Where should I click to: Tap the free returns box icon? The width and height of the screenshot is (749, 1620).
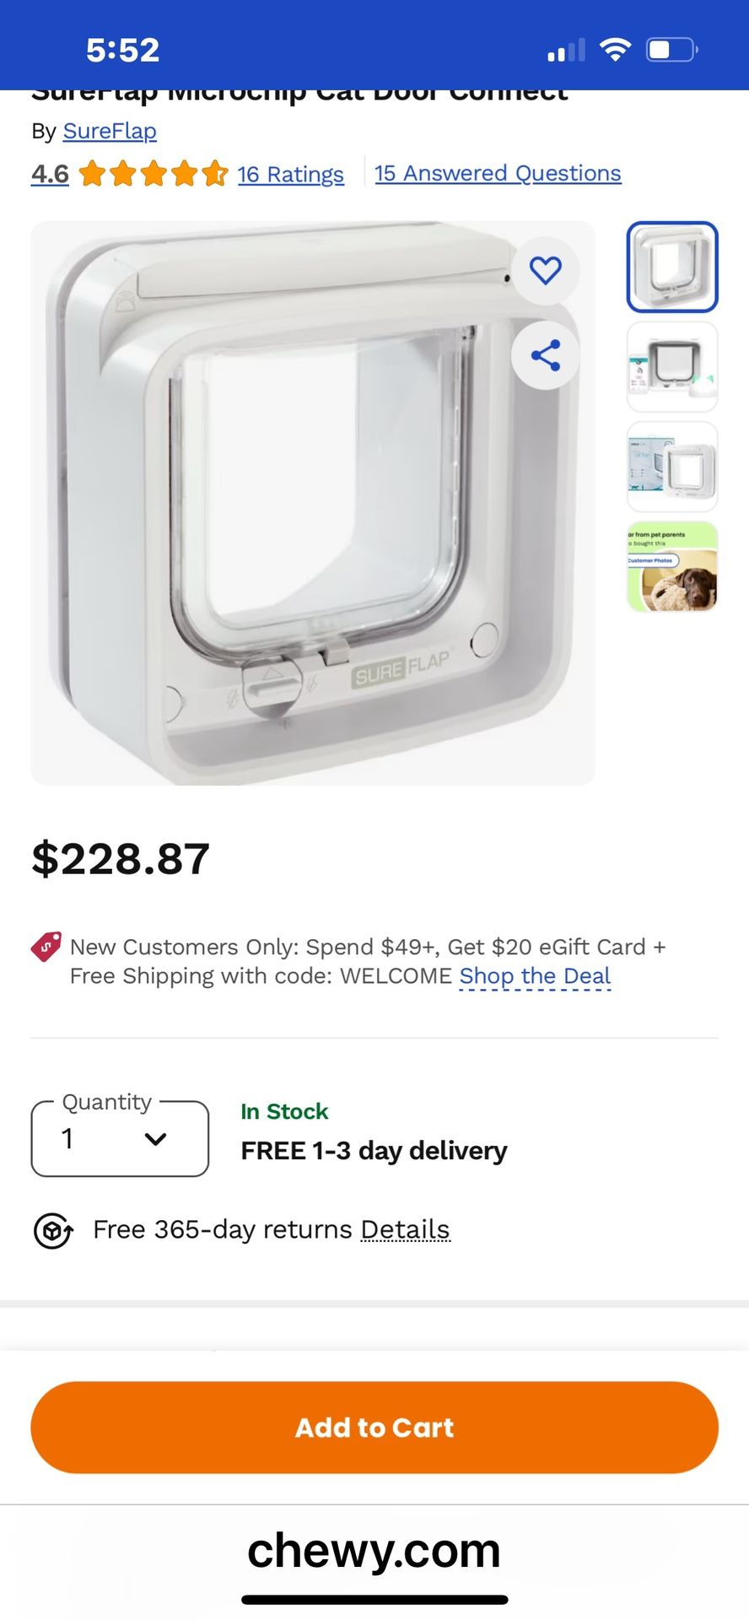point(52,1230)
